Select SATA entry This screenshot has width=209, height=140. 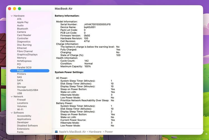tap(20, 80)
